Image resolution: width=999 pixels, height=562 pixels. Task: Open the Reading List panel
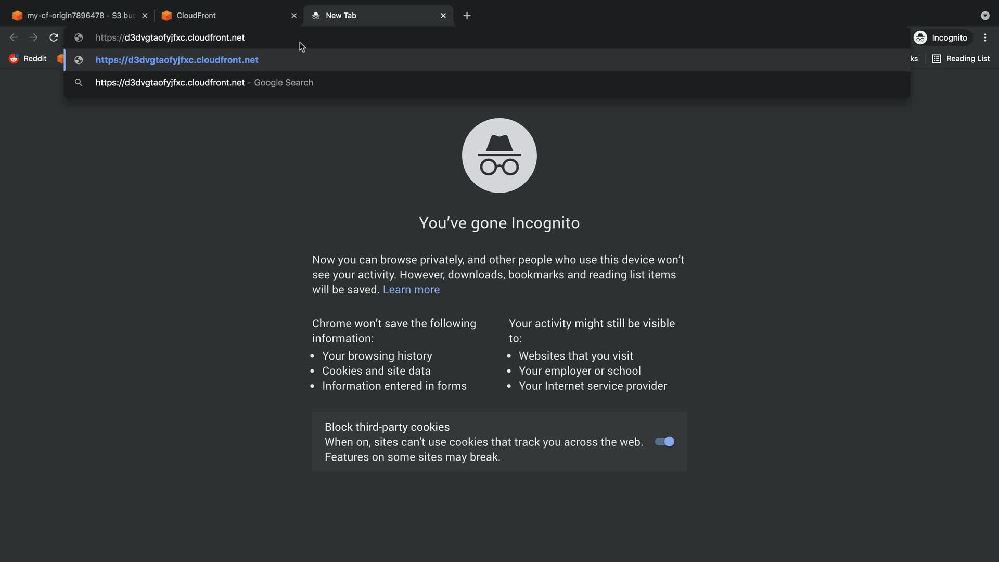960,59
